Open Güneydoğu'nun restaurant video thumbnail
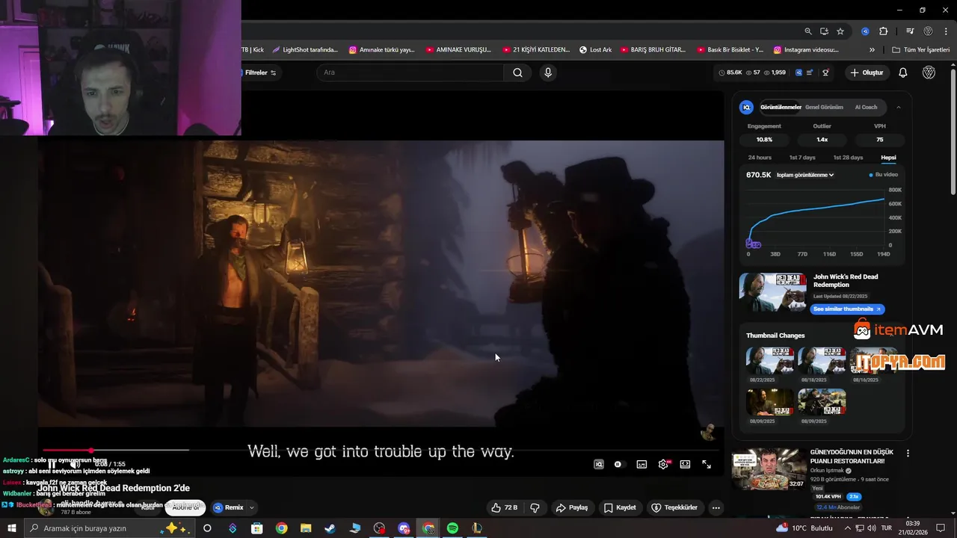The height and width of the screenshot is (538, 957). pyautogui.click(x=769, y=469)
